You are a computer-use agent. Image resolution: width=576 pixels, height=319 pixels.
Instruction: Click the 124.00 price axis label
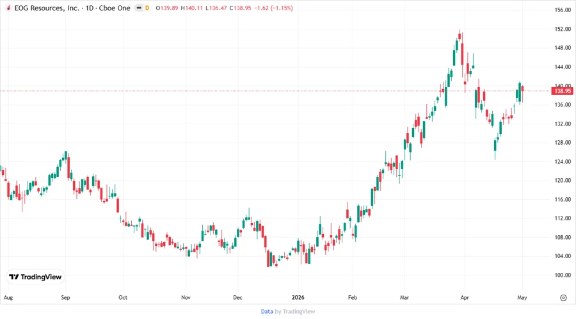click(563, 161)
